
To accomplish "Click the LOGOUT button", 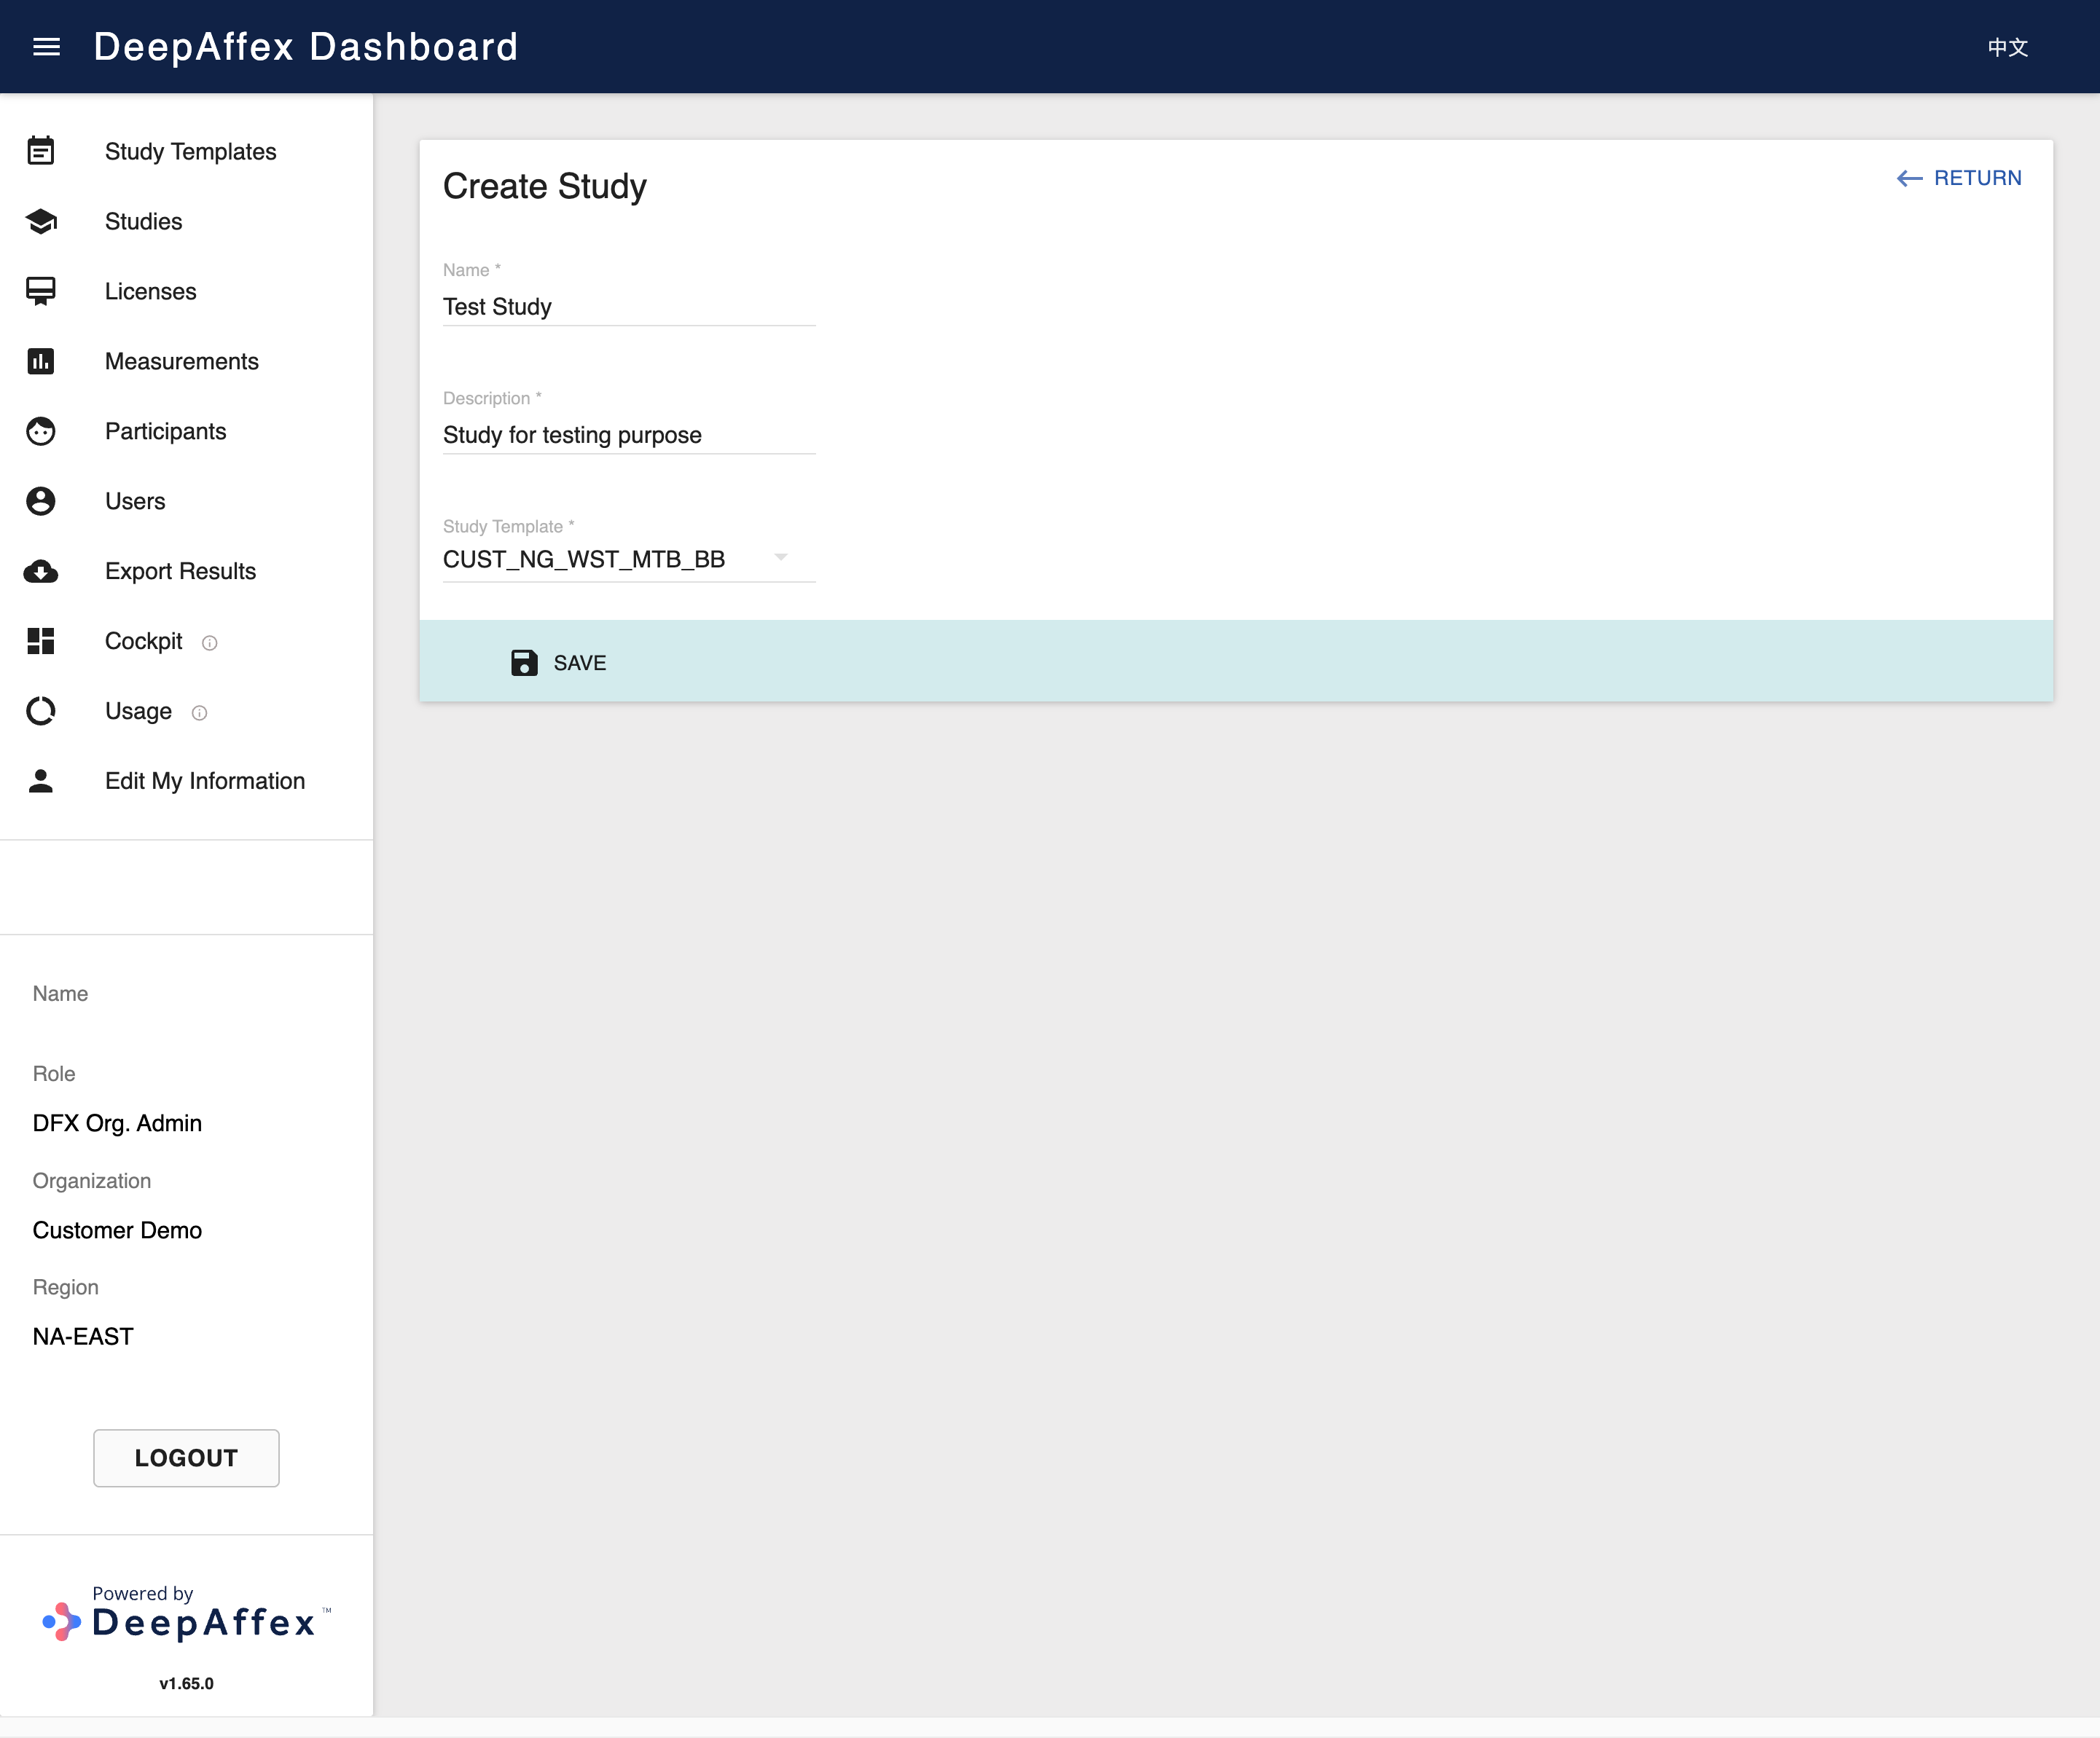I will coord(186,1457).
